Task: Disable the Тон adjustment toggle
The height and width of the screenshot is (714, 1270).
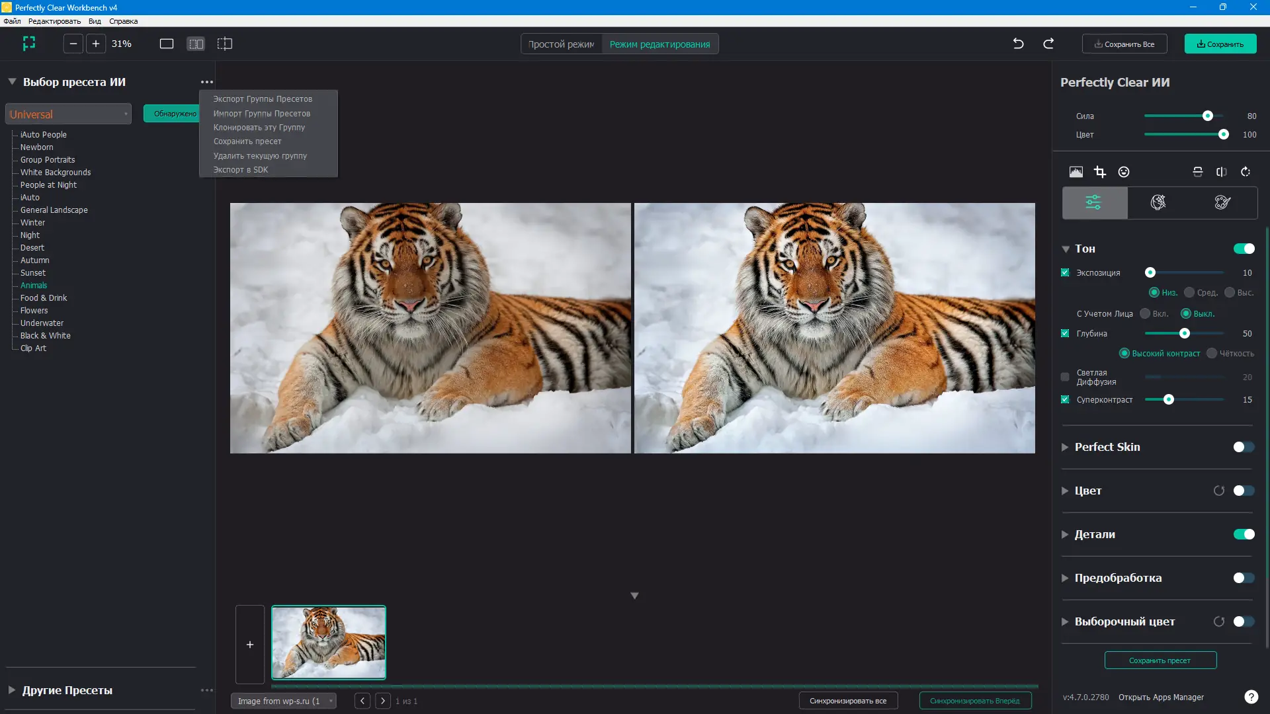Action: [x=1244, y=249]
